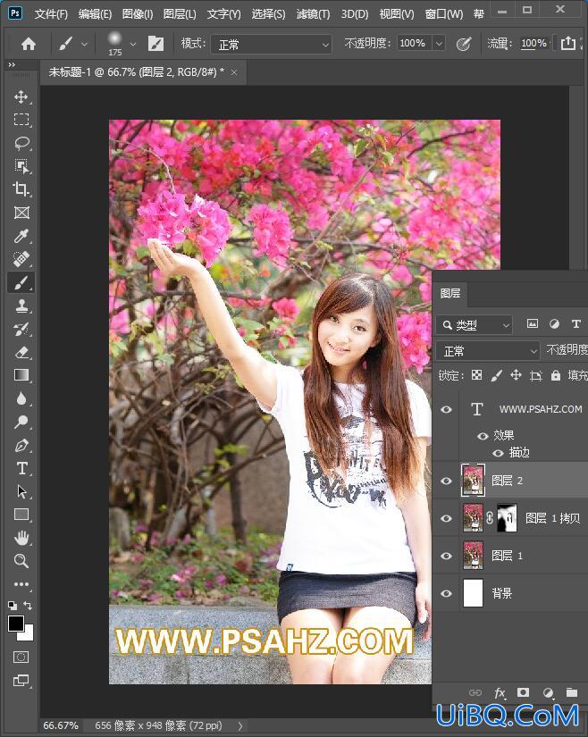Go to the Home screen

[29, 44]
